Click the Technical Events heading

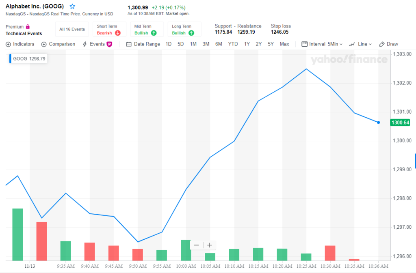[24, 34]
